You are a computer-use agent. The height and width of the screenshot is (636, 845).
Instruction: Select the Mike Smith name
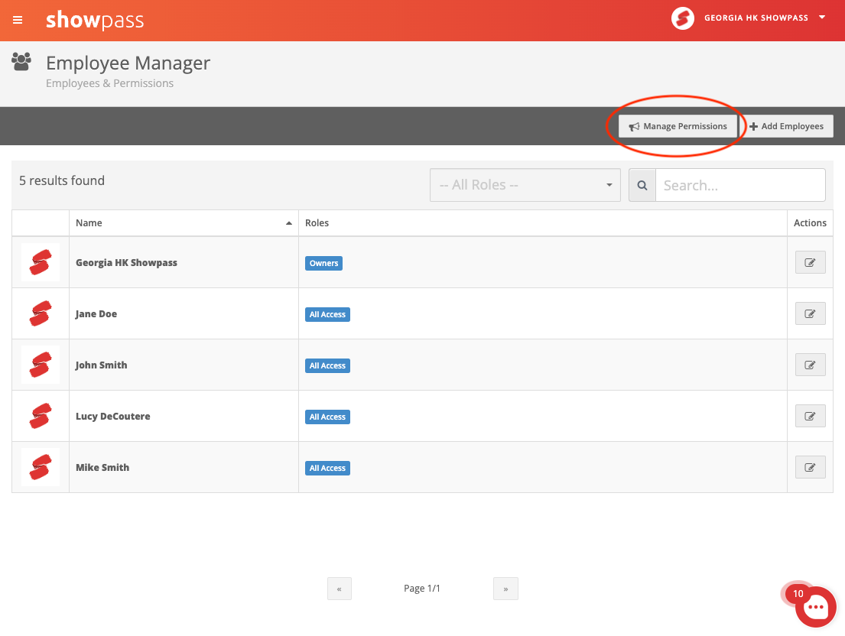pyautogui.click(x=102, y=467)
